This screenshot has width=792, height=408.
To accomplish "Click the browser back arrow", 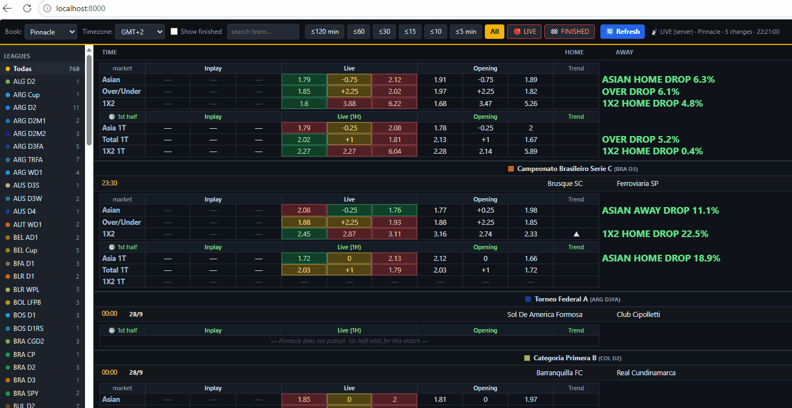I will 8,8.
